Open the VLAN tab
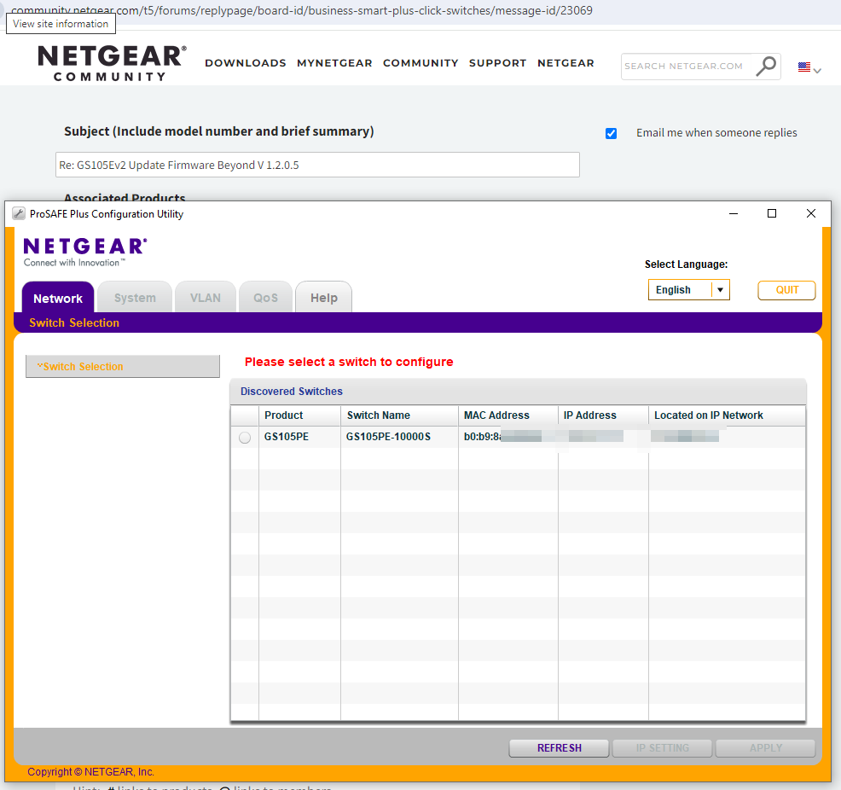Viewport: 841px width, 790px height. coord(206,299)
